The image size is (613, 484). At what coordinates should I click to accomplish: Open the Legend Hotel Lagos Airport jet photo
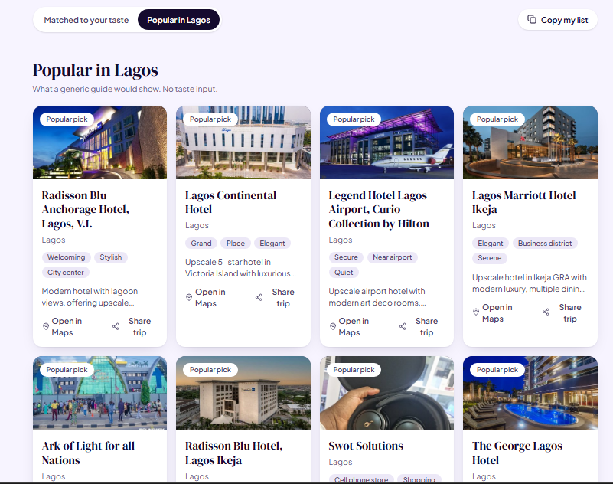tap(386, 142)
